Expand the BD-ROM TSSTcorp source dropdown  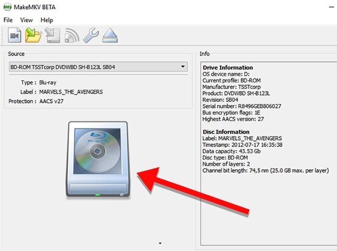(x=98, y=67)
